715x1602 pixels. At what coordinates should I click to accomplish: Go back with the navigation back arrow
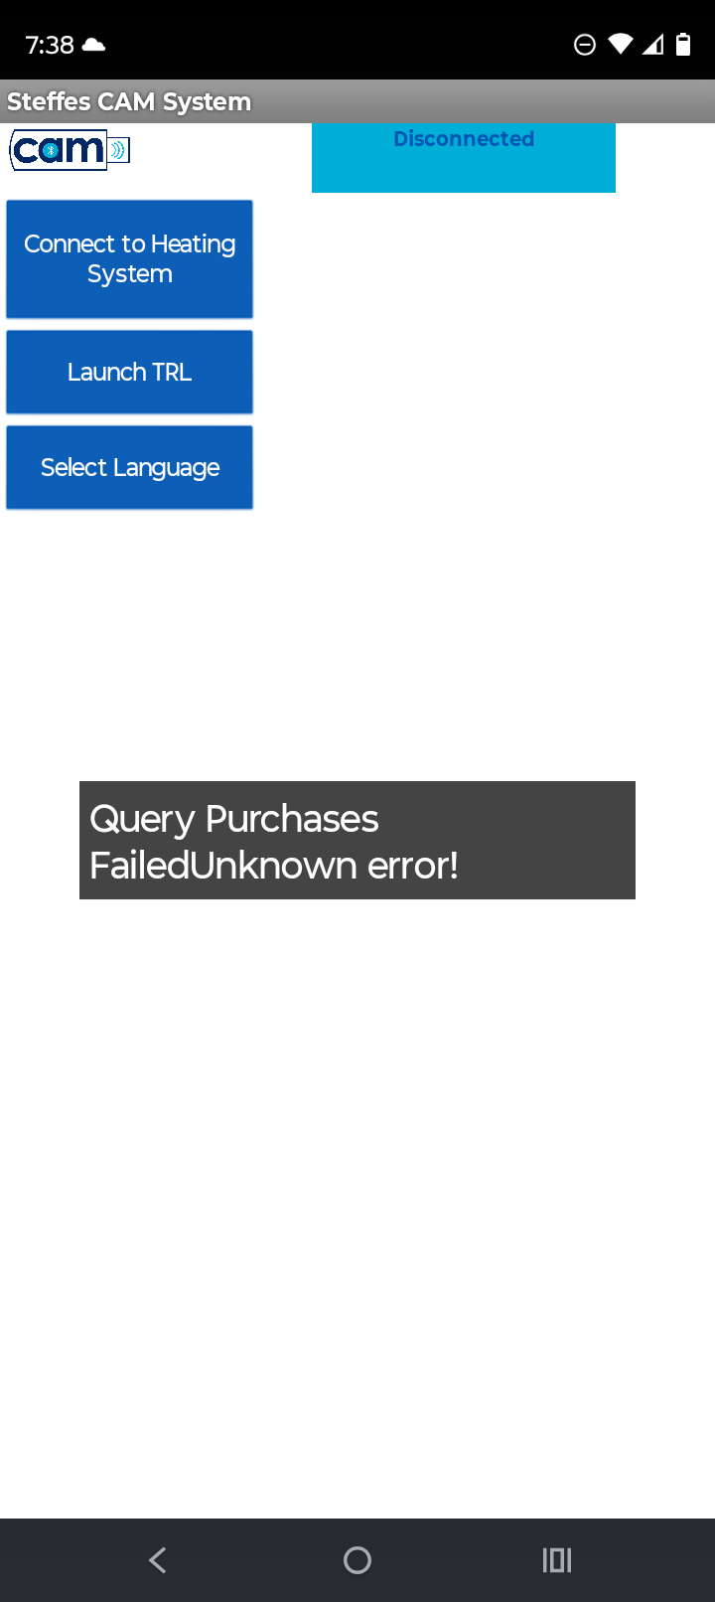coord(158,1560)
